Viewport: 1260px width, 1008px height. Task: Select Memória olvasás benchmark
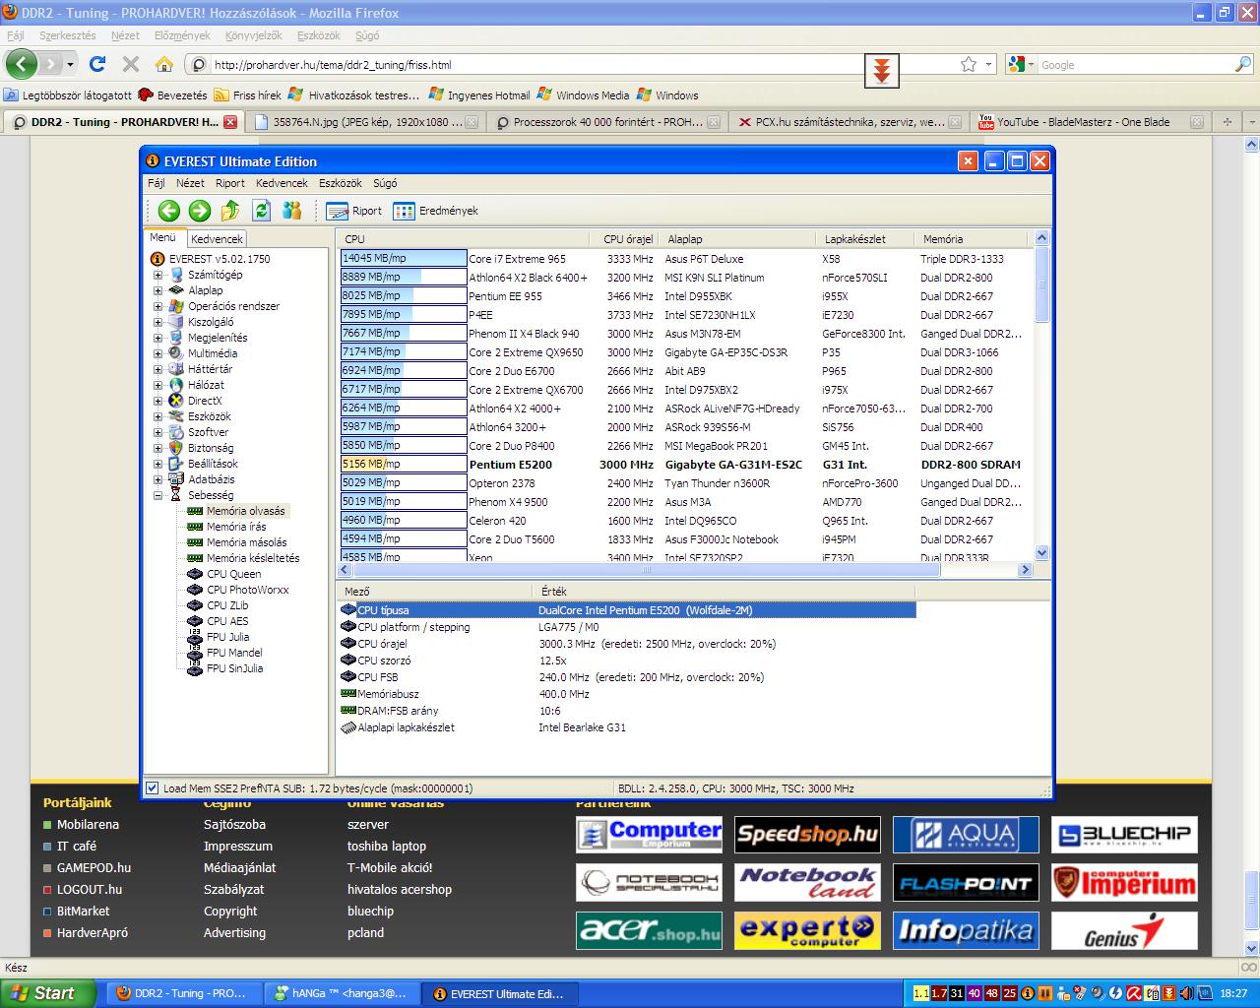246,511
